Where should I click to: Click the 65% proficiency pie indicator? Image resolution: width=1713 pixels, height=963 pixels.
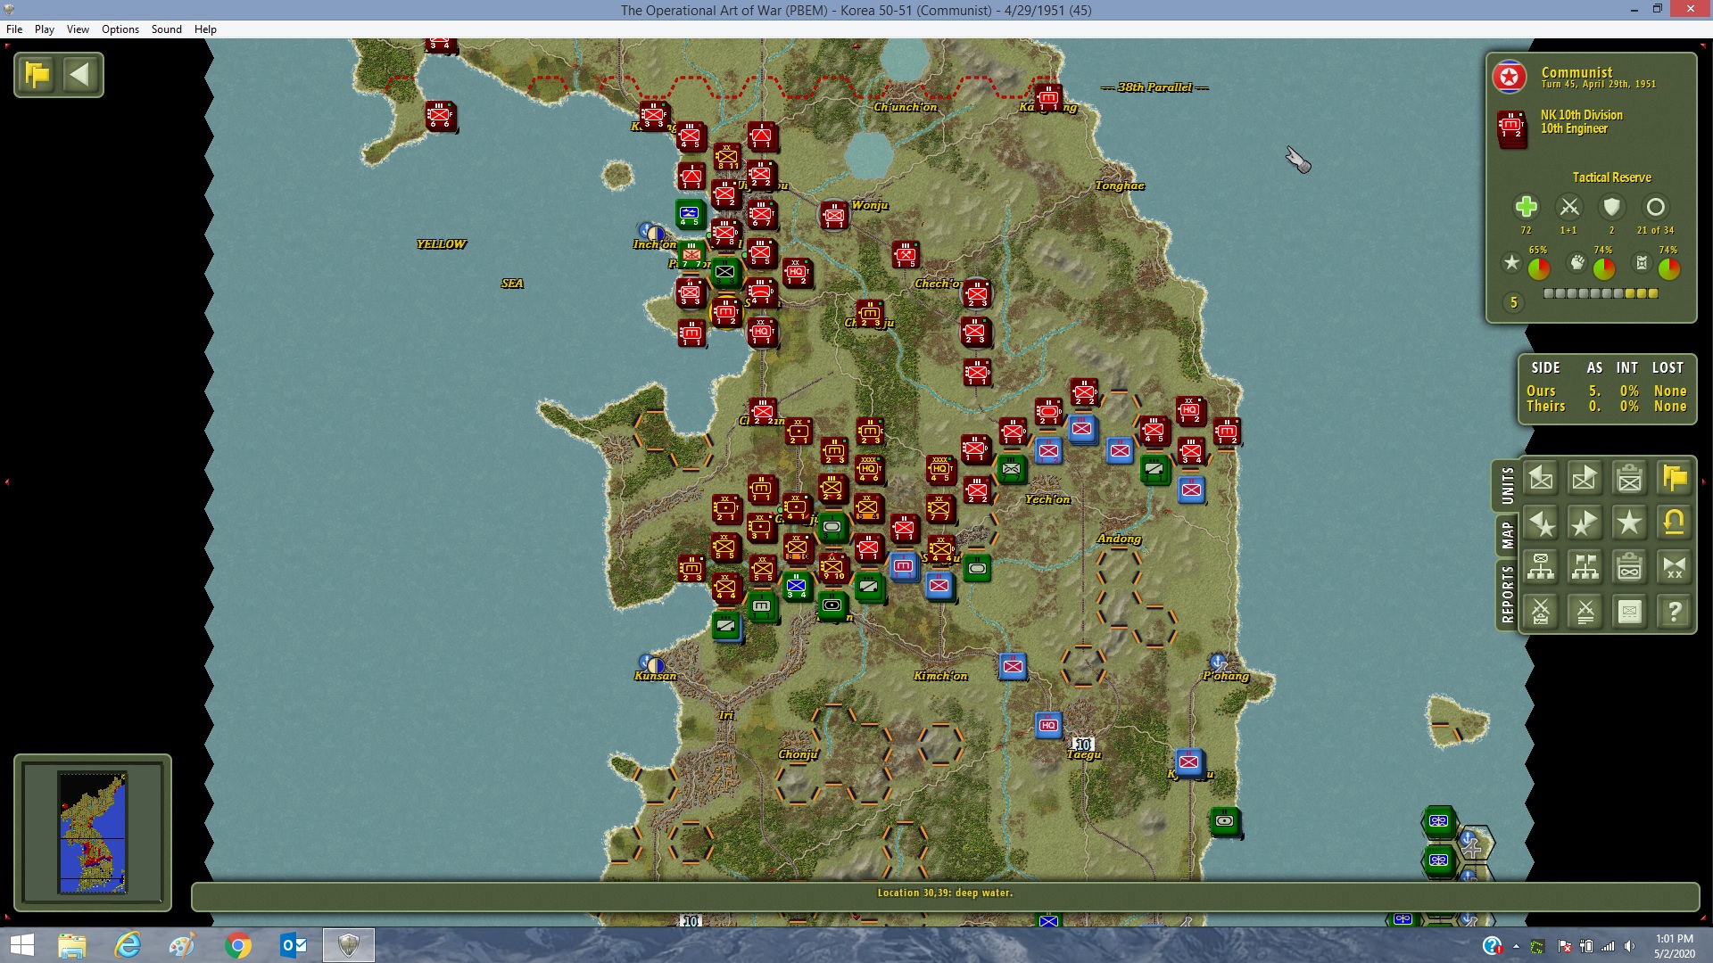coord(1539,267)
